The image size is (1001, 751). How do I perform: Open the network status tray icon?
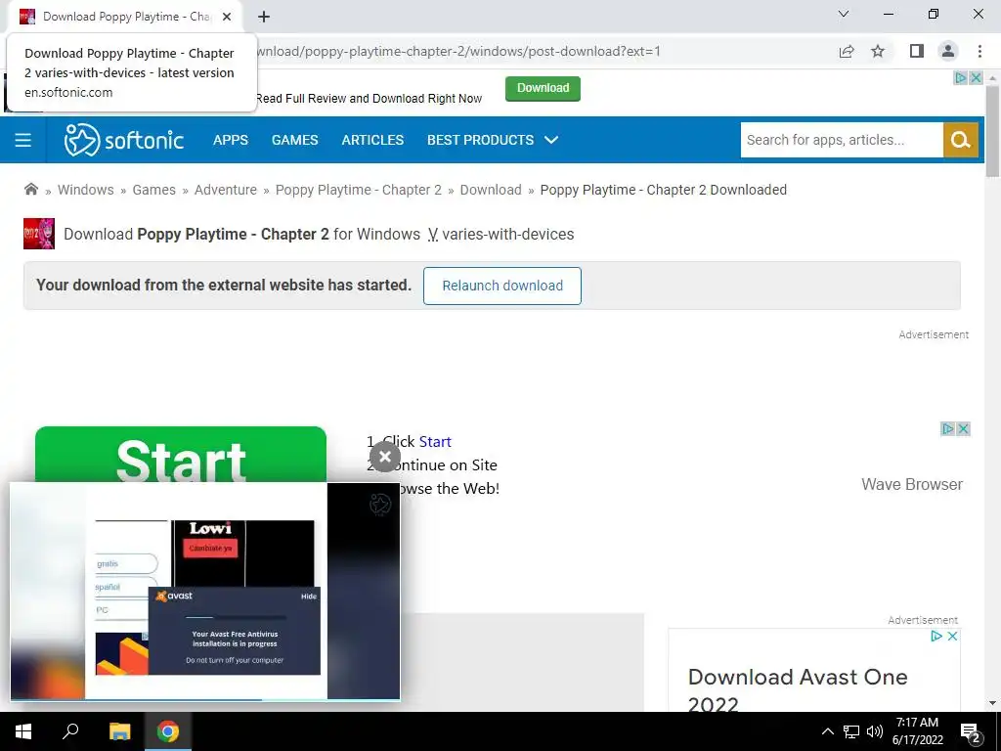pyautogui.click(x=851, y=731)
